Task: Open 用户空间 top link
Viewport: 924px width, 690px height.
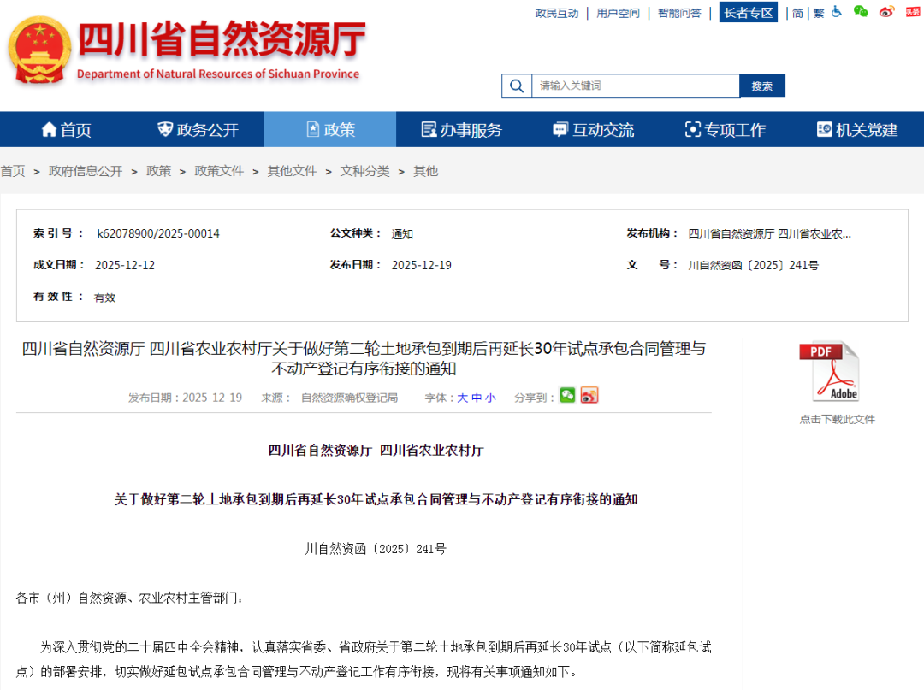Action: pos(619,13)
